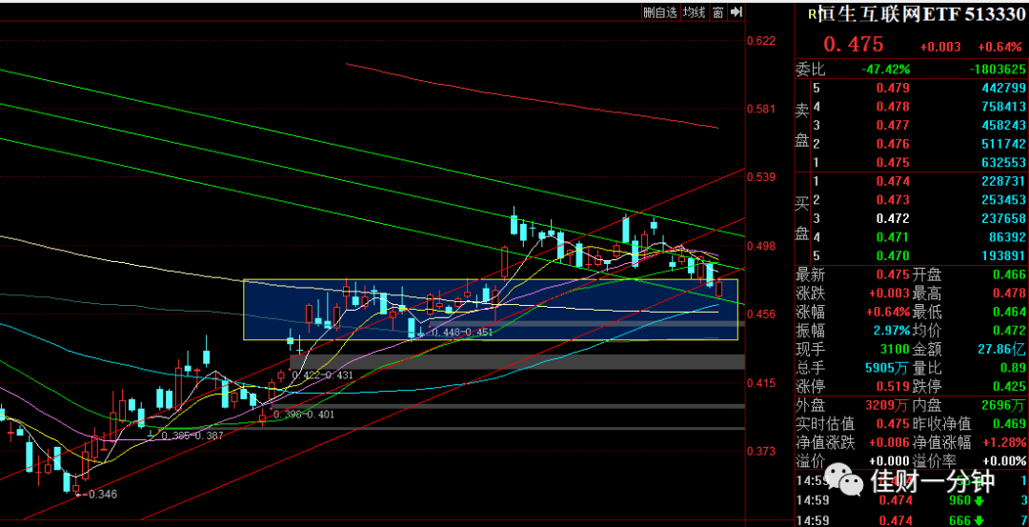Click the 跌停 value 0.425
The width and height of the screenshot is (1029, 527).
point(1011,387)
